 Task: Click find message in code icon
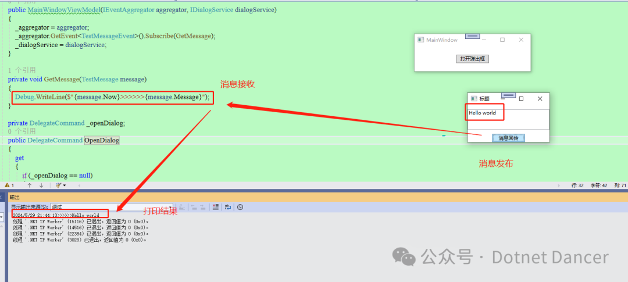[181, 207]
